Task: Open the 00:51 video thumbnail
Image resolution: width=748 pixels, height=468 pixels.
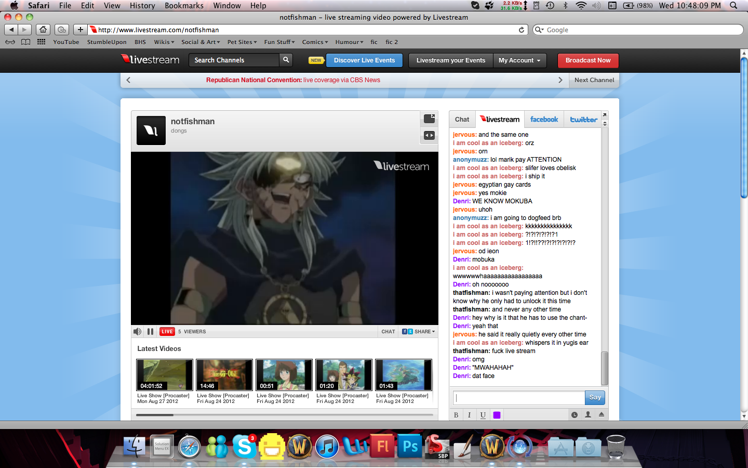Action: coord(284,374)
